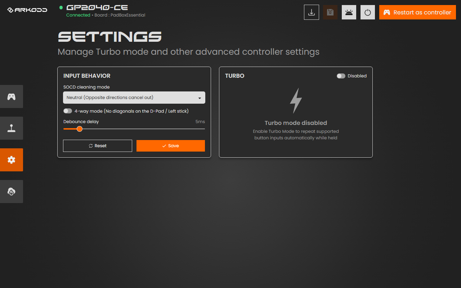This screenshot has width=461, height=288.
Task: Click the INPUT BEHAVIOR heading
Action: click(x=87, y=76)
